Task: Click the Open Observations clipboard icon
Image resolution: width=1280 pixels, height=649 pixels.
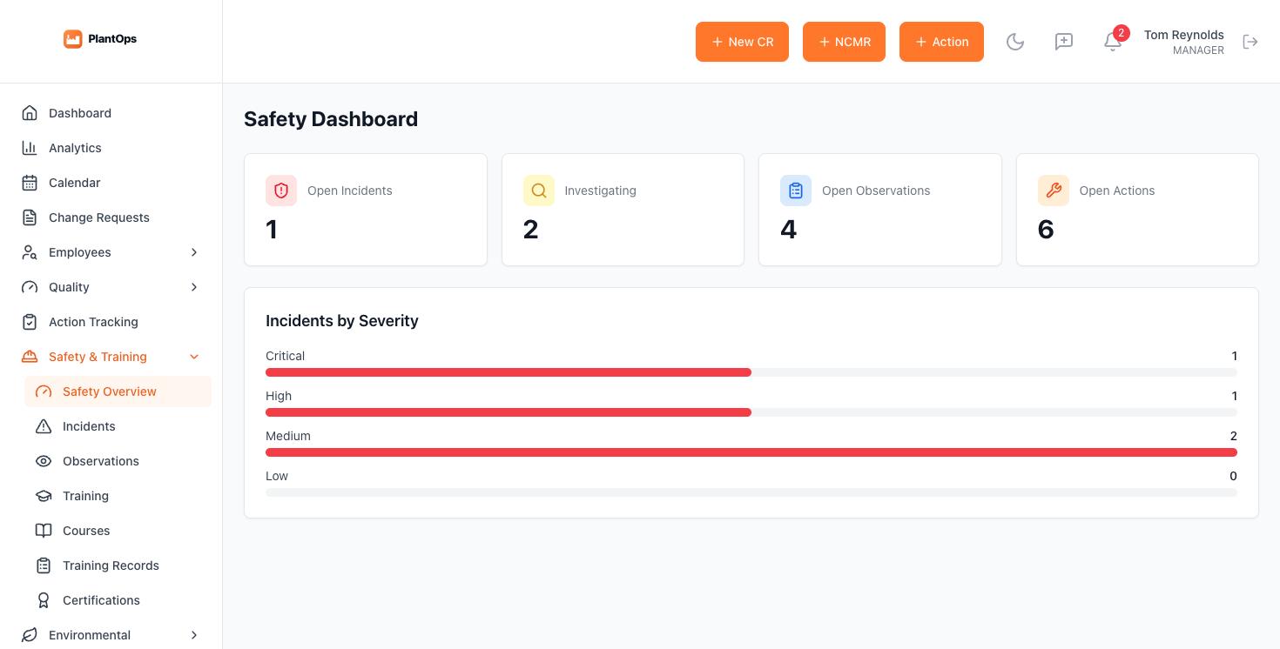Action: [x=796, y=191]
